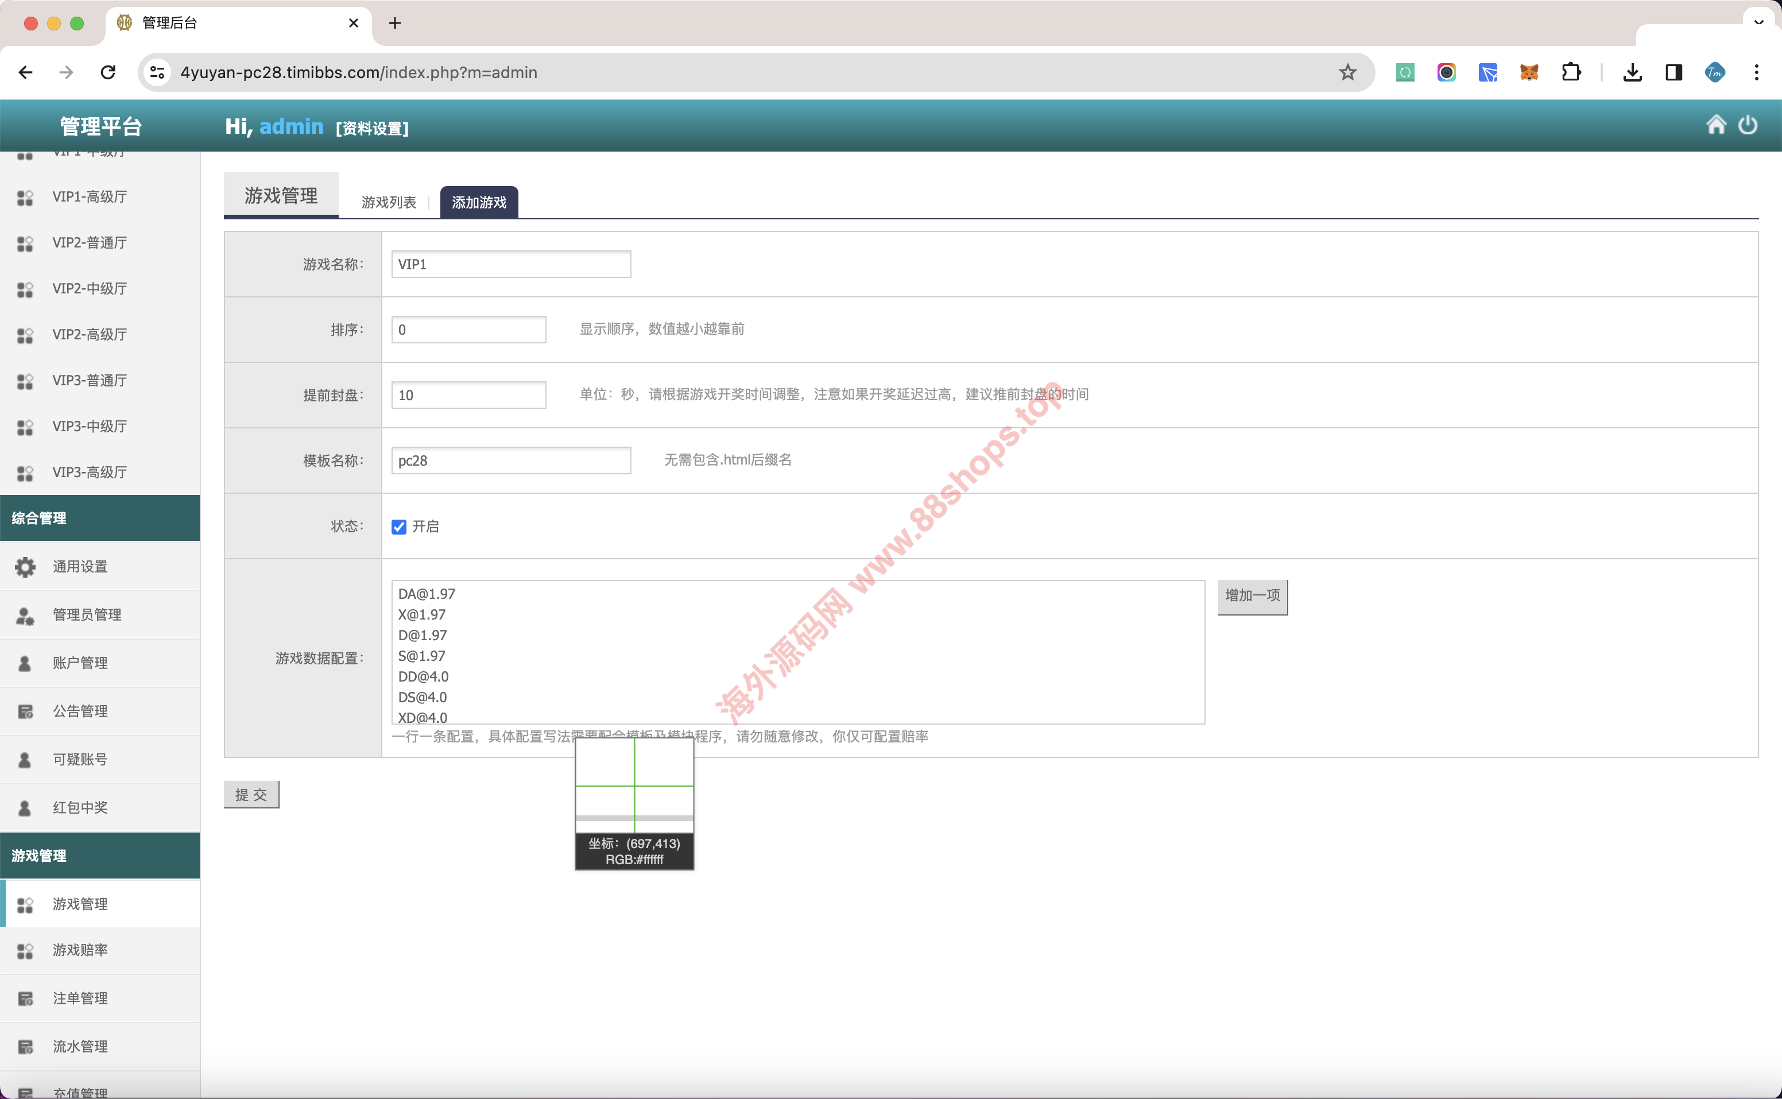This screenshot has width=1782, height=1099.
Task: Click the gear icon beside 通用设置
Action: [25, 566]
